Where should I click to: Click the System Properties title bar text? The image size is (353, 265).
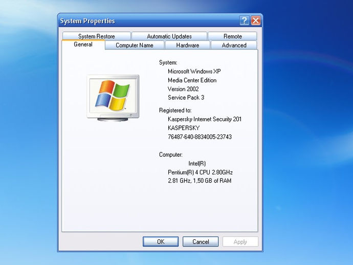[x=87, y=21]
